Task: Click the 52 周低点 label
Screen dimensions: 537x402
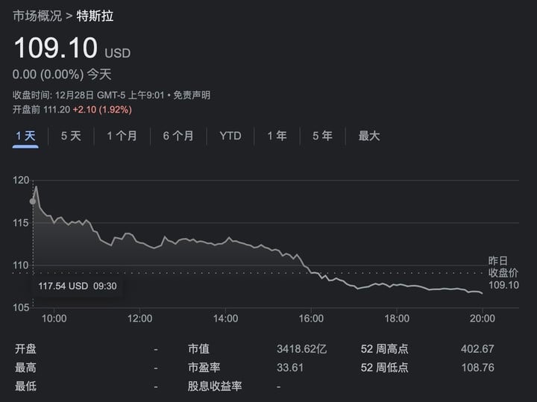Action: tap(384, 368)
